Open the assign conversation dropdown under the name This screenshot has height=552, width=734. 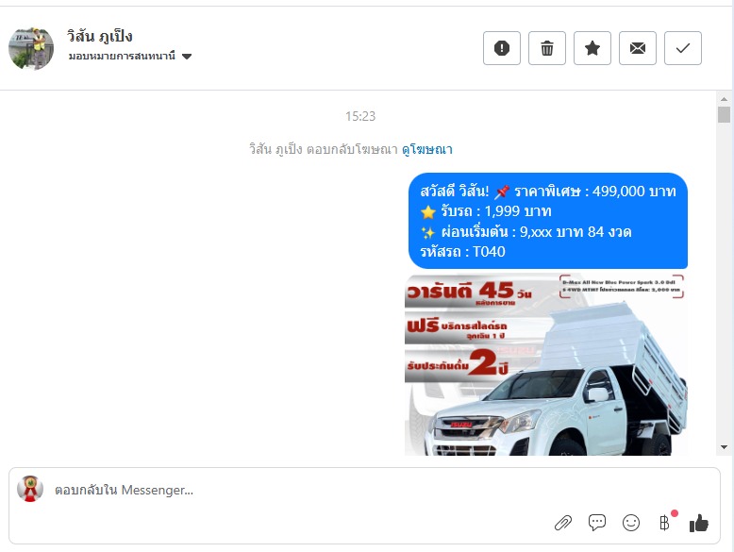(130, 57)
